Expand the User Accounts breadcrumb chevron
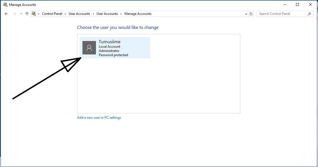Screen dimensions: 318x167 coord(93,13)
